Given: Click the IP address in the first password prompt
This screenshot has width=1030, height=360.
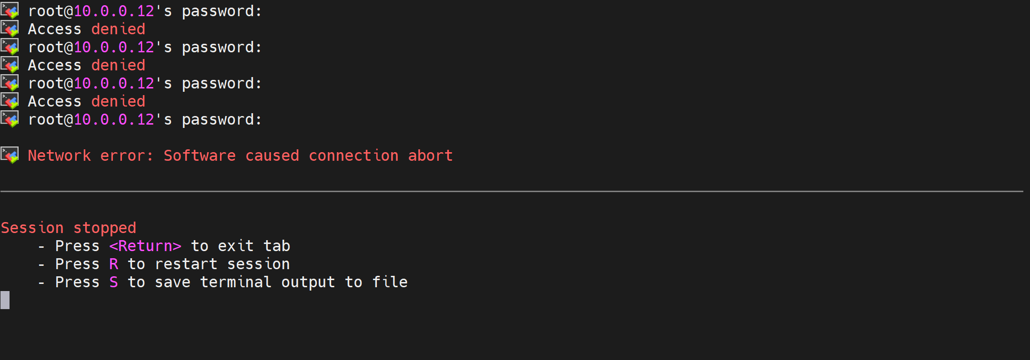Looking at the screenshot, I should tap(114, 11).
